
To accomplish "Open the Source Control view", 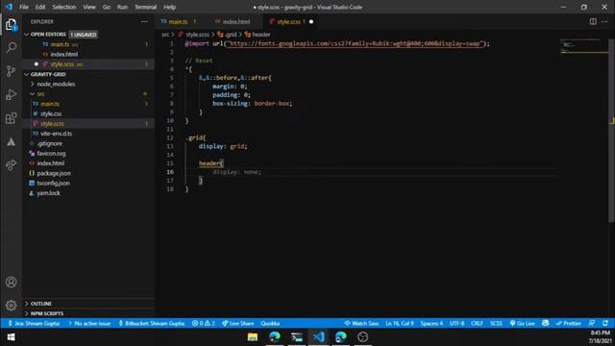I will pos(11,71).
